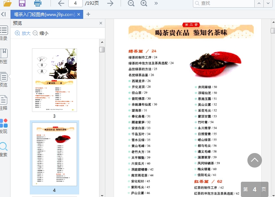
Task: Click the document scrollbar handle
Action: [273, 31]
